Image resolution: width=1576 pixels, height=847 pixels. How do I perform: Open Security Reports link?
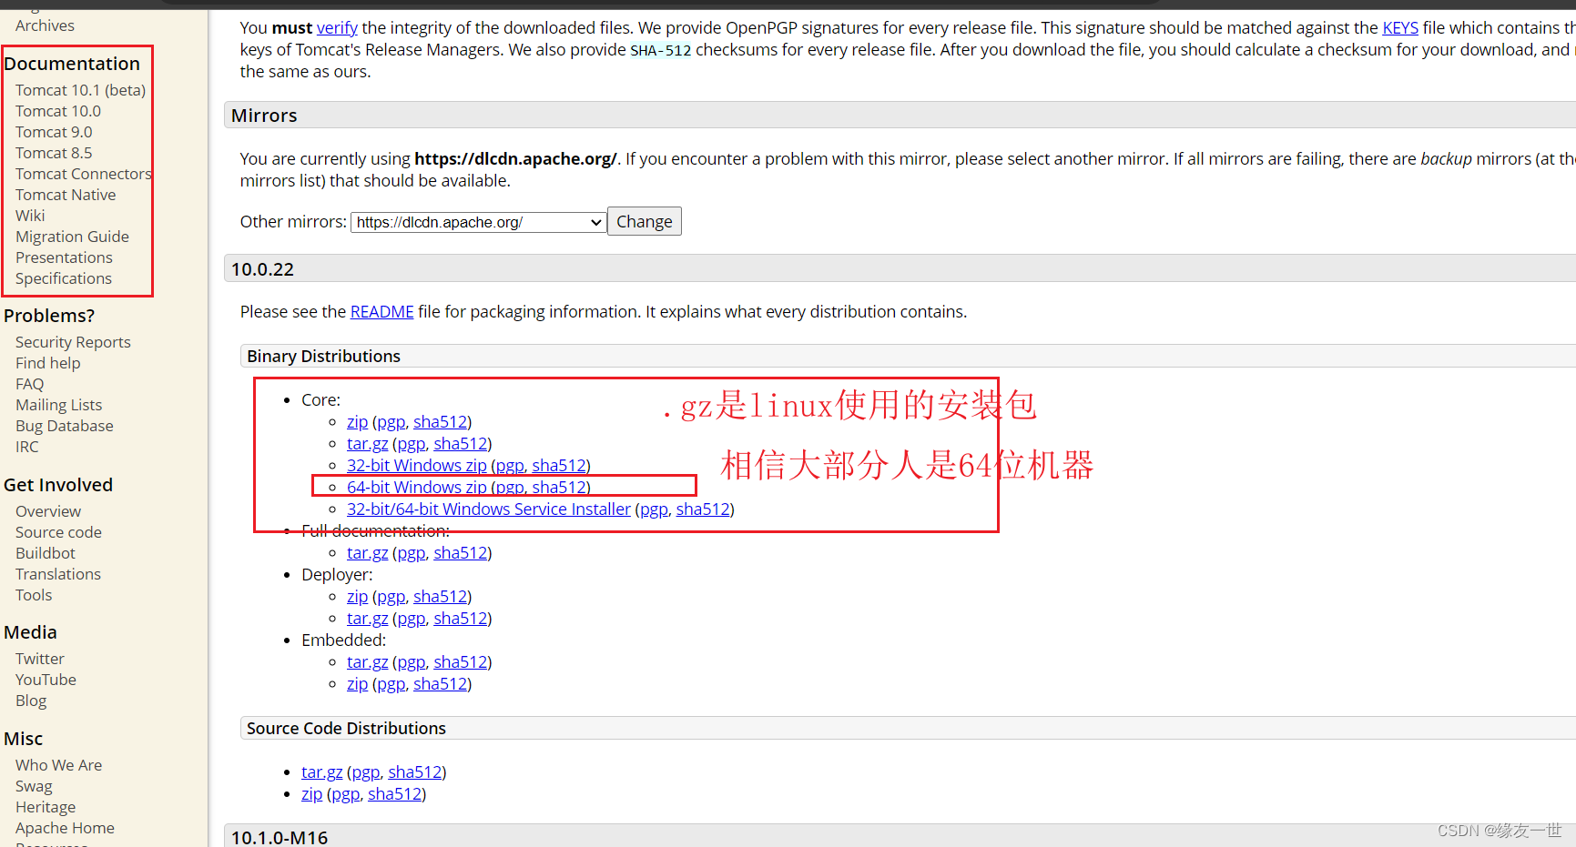coord(73,342)
